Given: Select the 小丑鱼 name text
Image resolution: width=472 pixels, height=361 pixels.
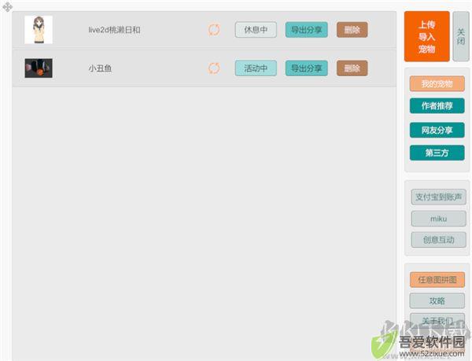Looking at the screenshot, I should click(100, 68).
